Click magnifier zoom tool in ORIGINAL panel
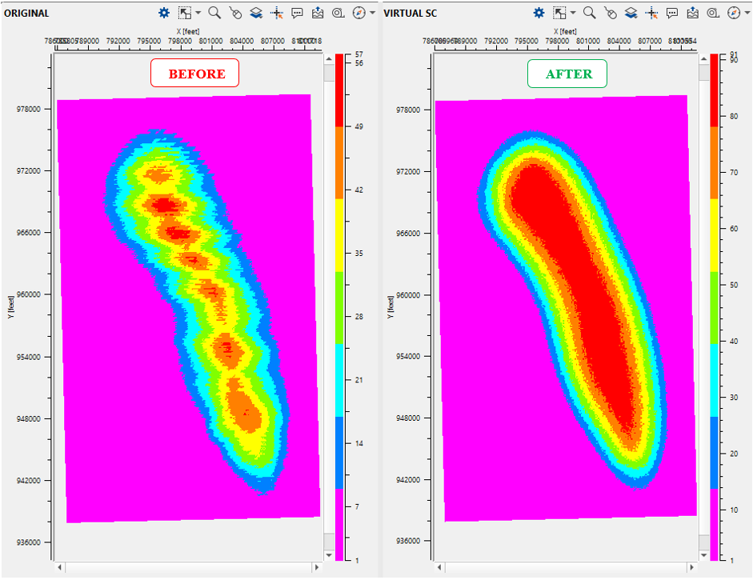Viewport: 753px width, 580px height. [214, 13]
